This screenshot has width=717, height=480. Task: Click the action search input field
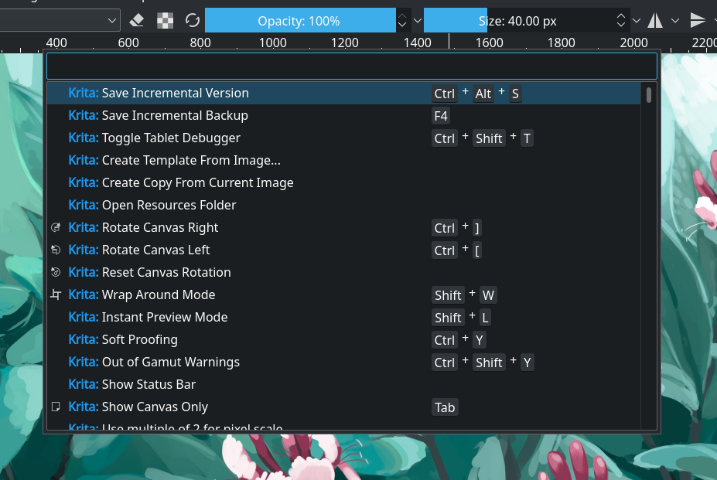[x=351, y=66]
